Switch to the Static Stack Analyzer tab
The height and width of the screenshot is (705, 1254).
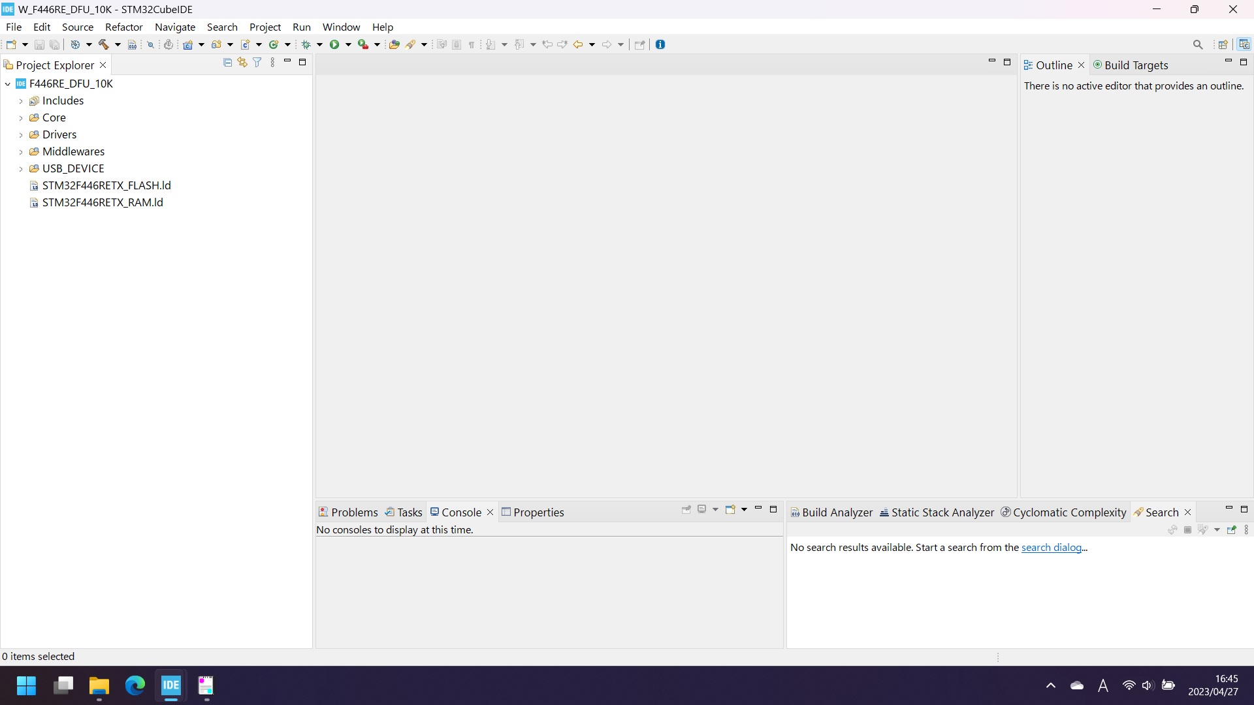click(x=937, y=512)
